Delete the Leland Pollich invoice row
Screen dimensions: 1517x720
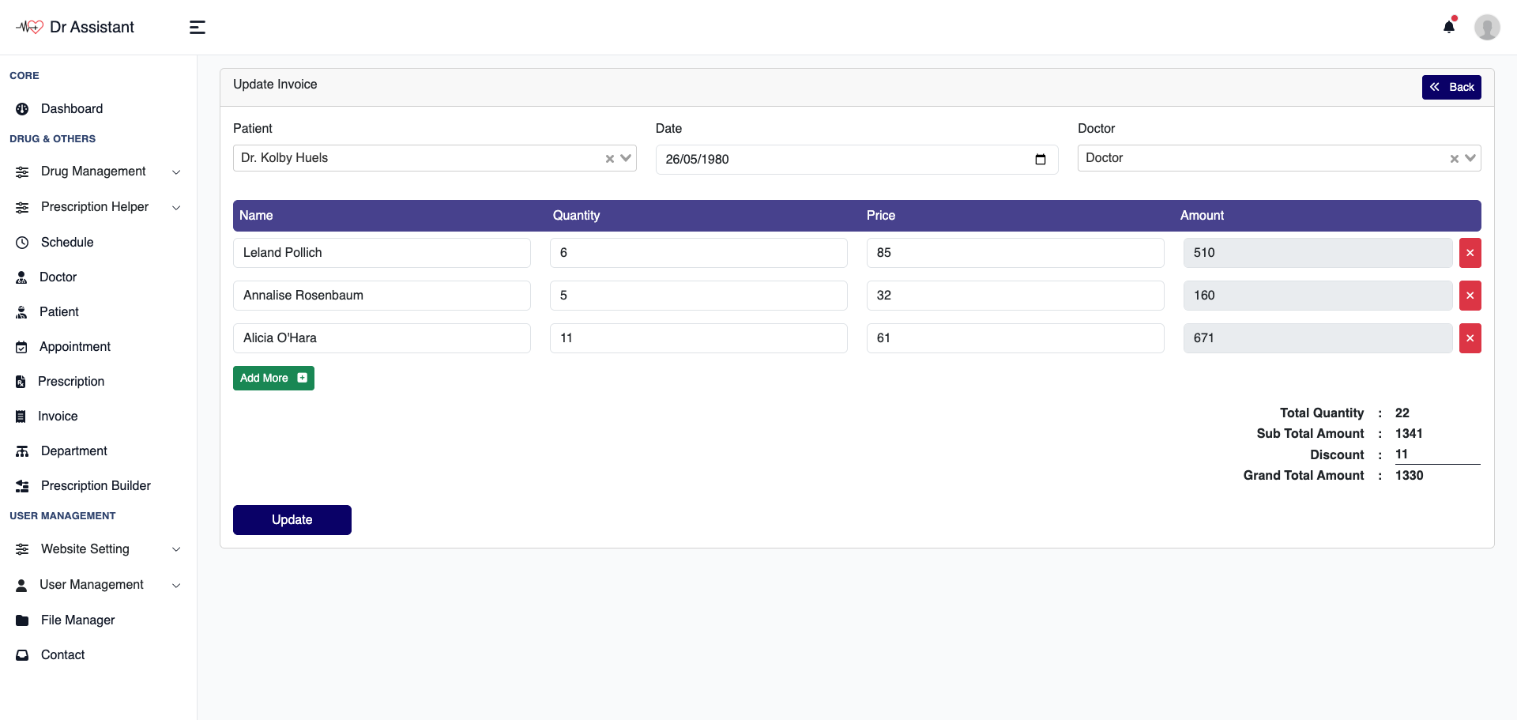point(1470,253)
